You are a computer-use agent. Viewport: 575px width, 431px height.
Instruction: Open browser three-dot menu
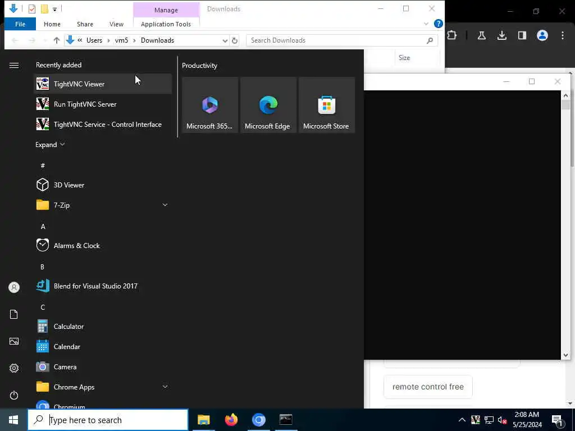[x=563, y=35]
